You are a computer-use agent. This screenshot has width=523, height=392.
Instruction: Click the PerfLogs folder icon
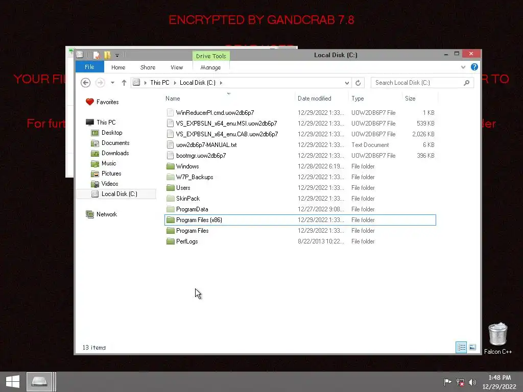coord(171,241)
